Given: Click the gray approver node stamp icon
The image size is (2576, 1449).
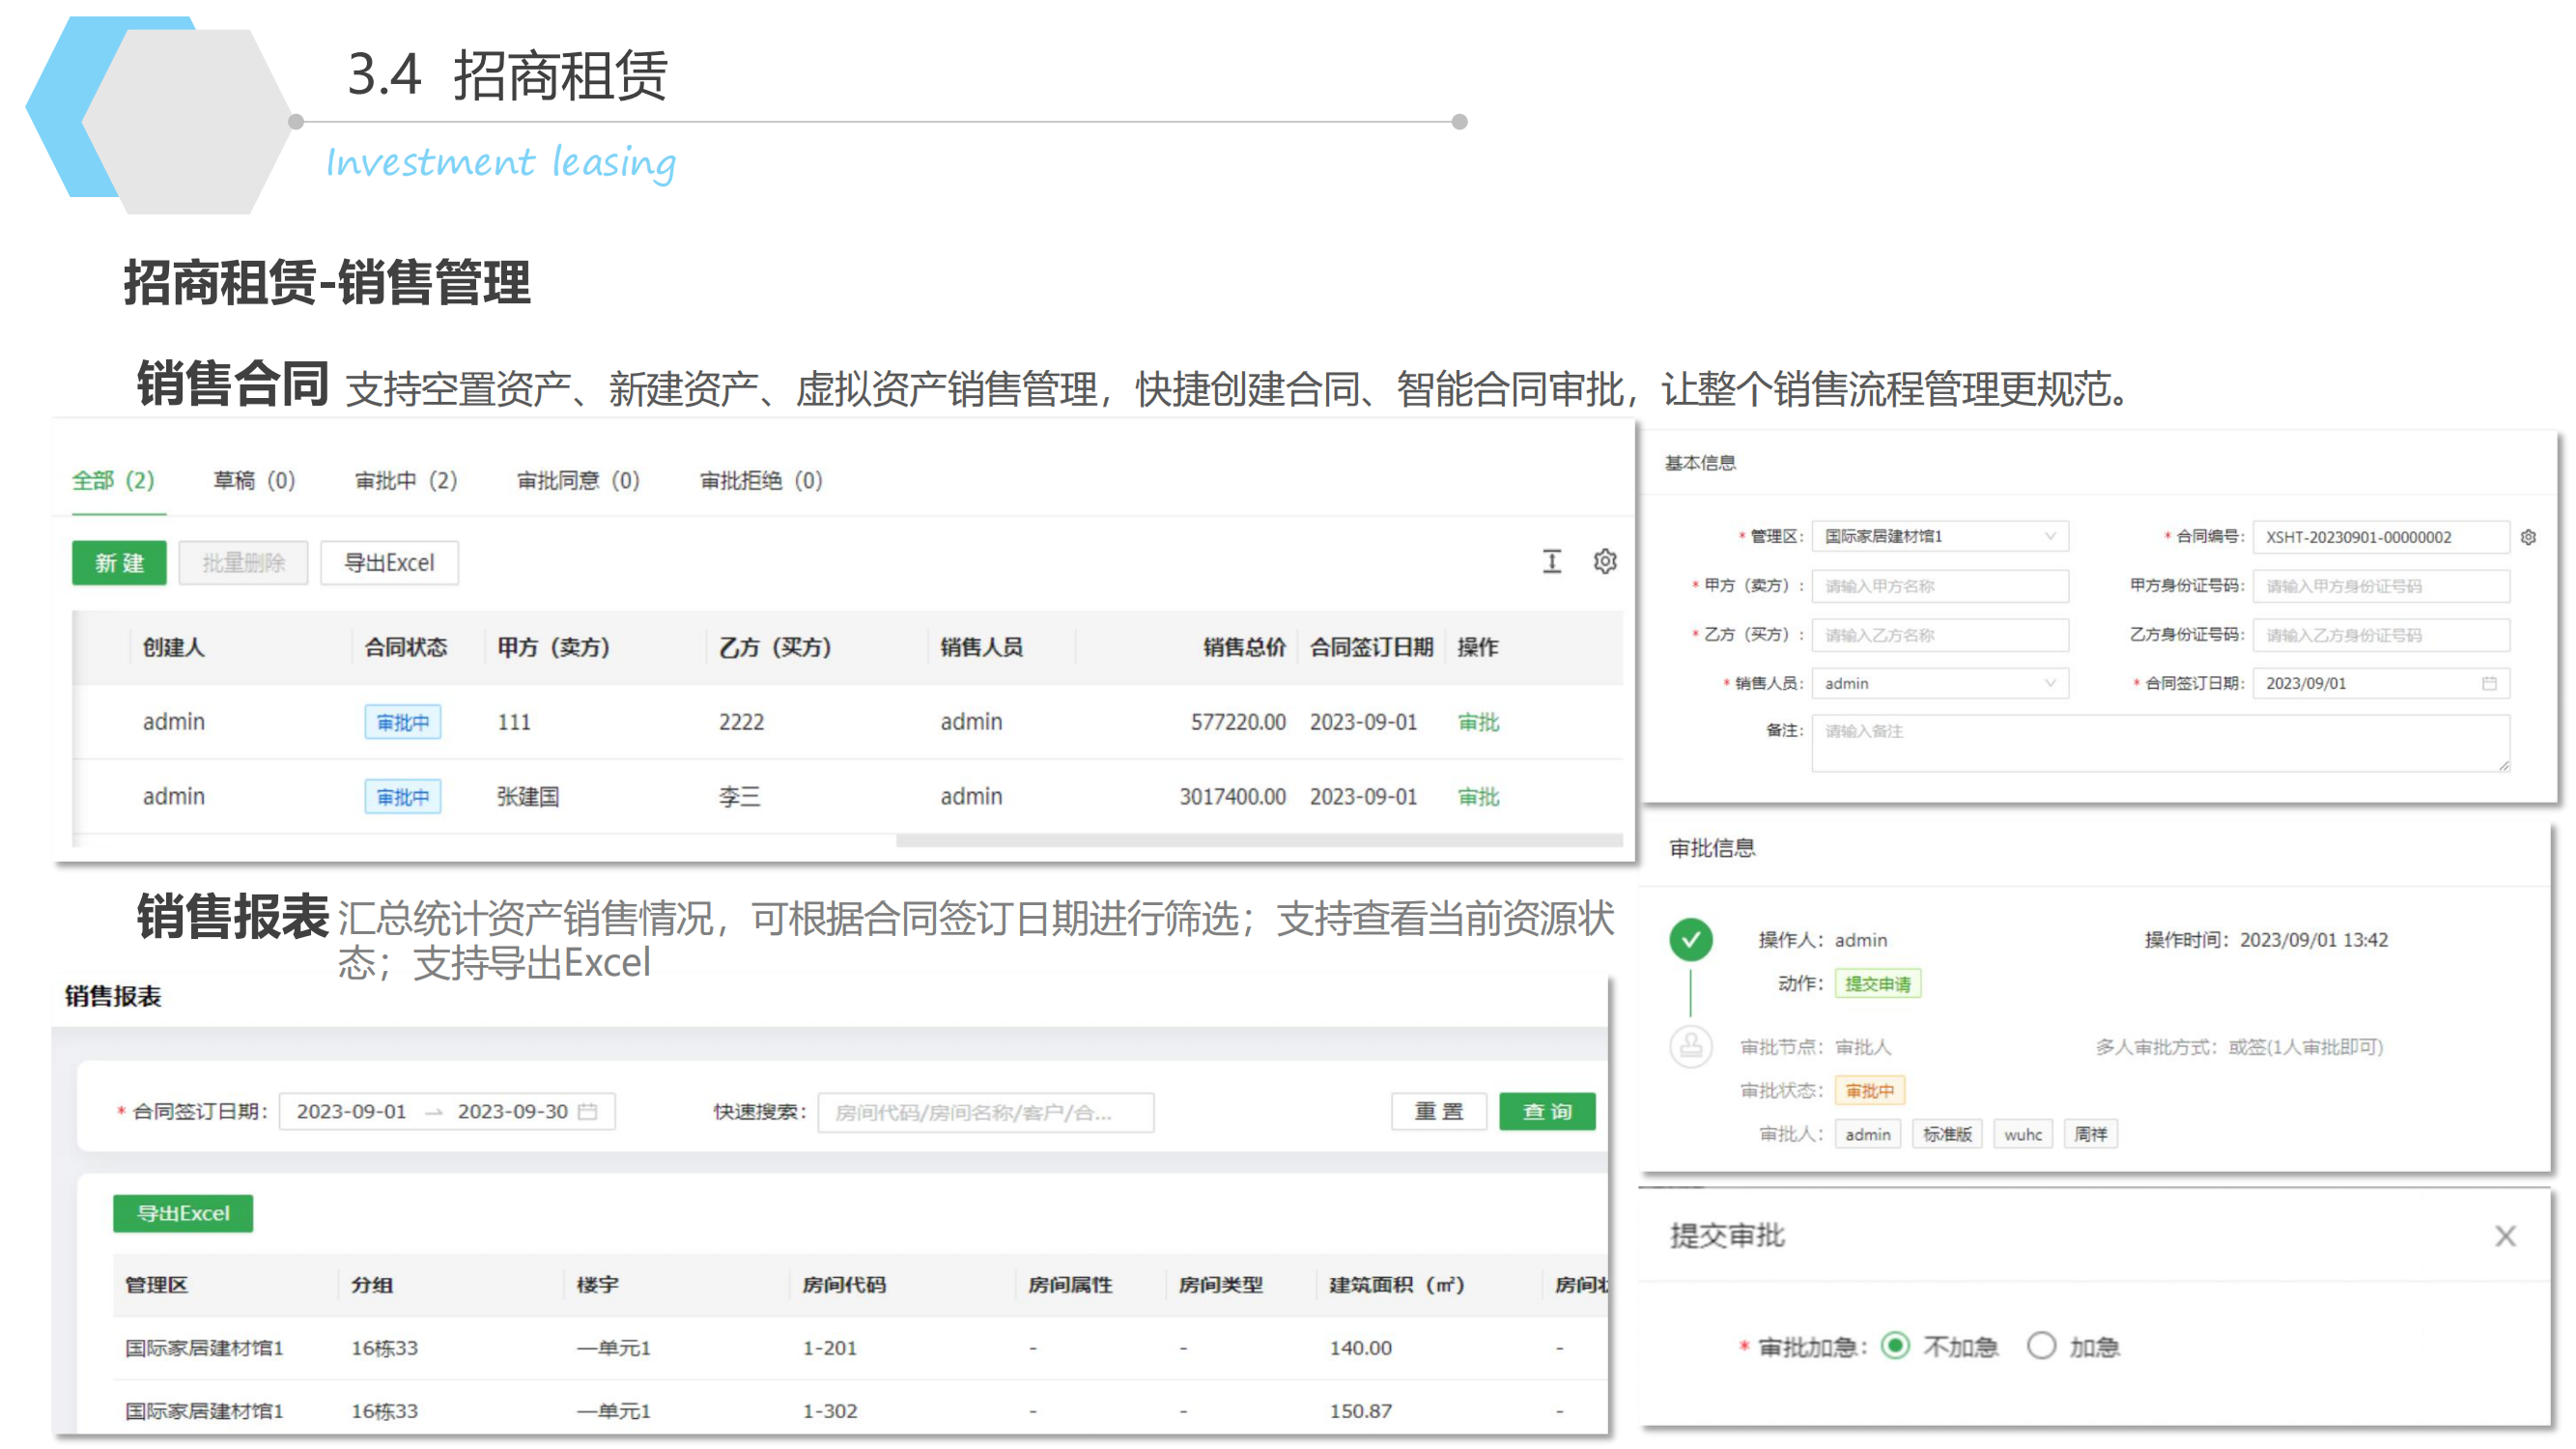Looking at the screenshot, I should click(1690, 1047).
